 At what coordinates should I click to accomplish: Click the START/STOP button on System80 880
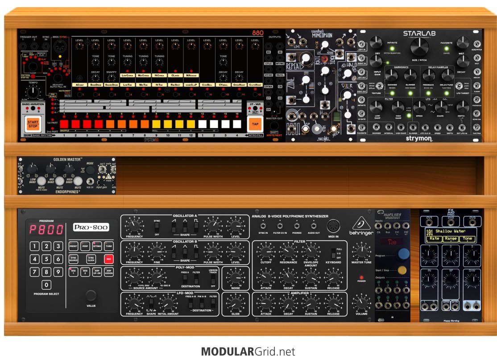(33, 124)
